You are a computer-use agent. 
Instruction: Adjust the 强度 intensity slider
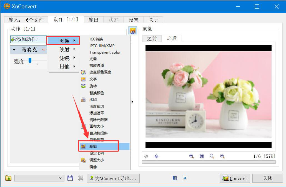click(30, 60)
